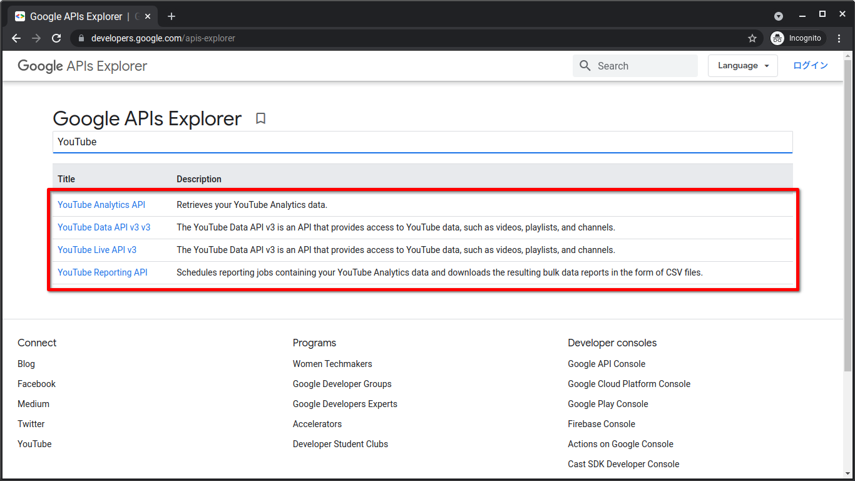The image size is (855, 481).
Task: Click the Firebase Console footer link
Action: [601, 424]
